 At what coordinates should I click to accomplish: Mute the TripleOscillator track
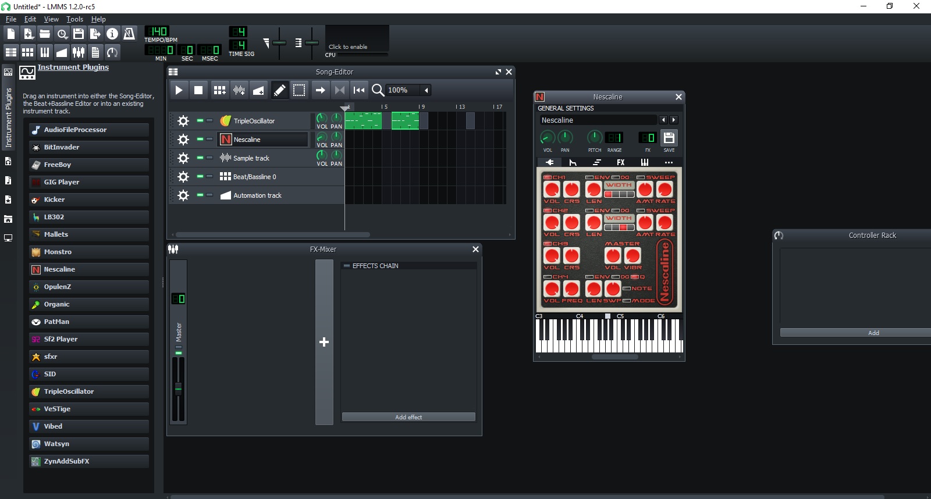200,121
